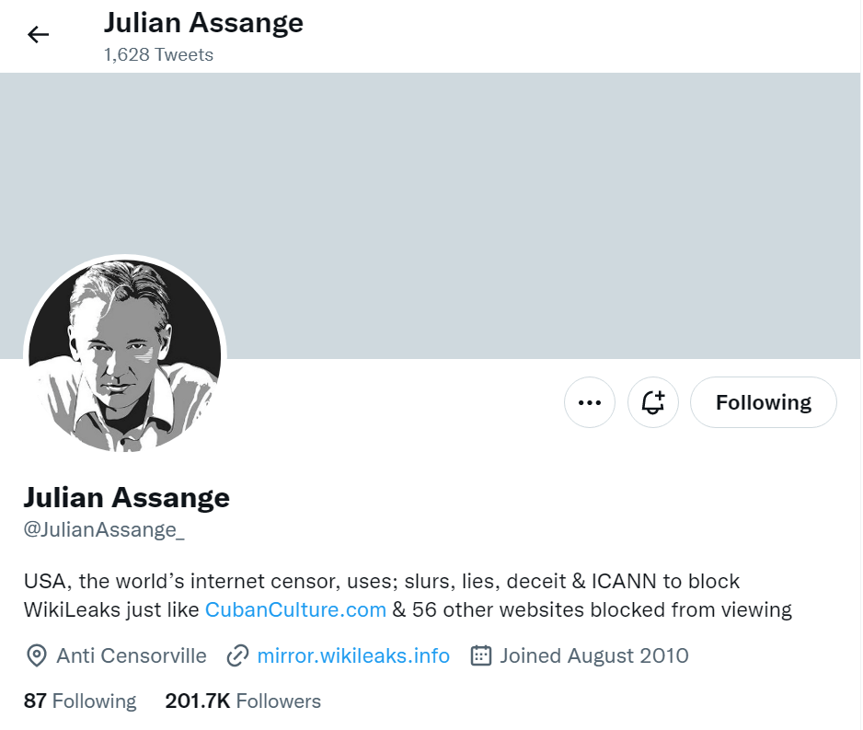This screenshot has height=730, width=863.
Task: View the 87 Following list
Action: point(80,701)
